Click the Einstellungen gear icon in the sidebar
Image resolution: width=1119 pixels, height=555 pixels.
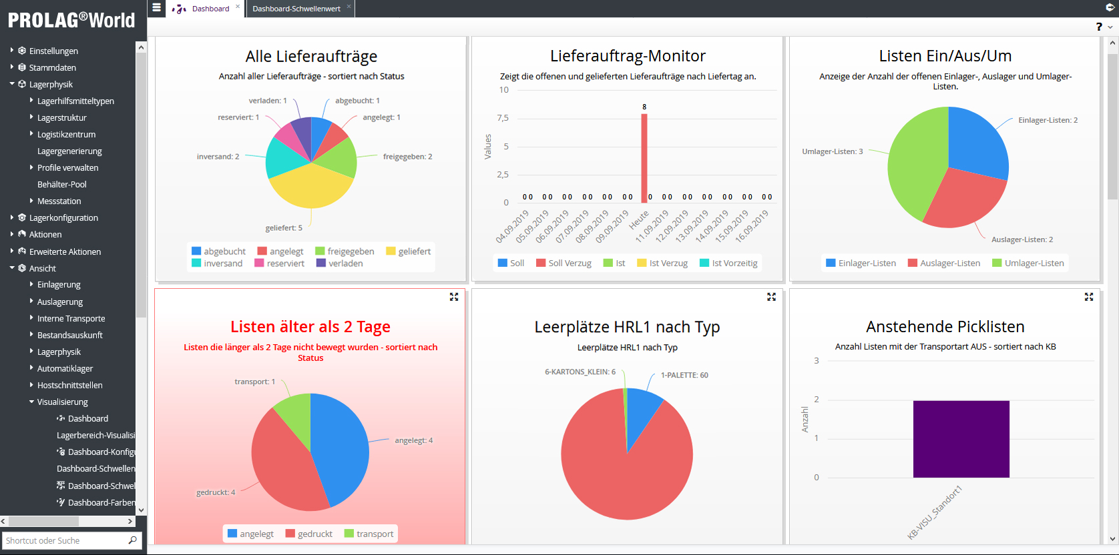click(x=22, y=51)
